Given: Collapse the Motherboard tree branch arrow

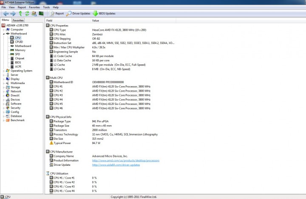Looking at the screenshot, I should click(3, 34).
